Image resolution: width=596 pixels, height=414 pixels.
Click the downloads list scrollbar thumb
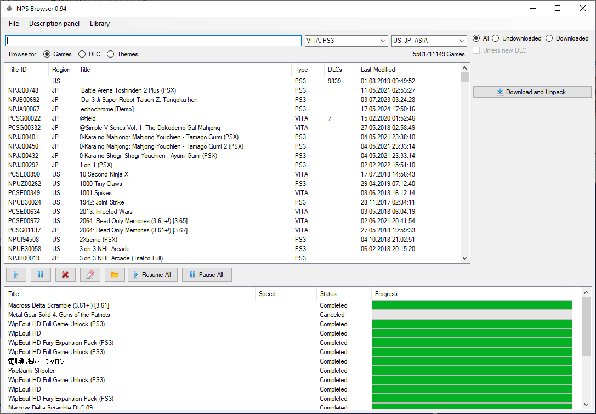click(586, 327)
